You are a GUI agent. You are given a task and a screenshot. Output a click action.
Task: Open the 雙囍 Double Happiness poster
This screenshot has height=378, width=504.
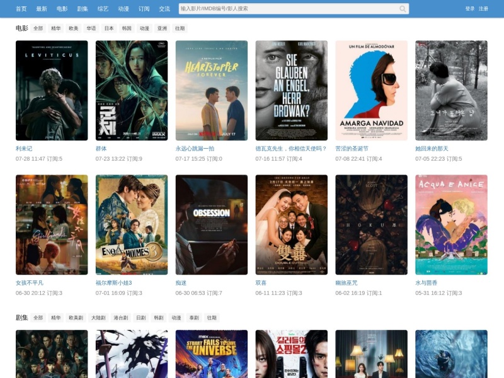[292, 225]
